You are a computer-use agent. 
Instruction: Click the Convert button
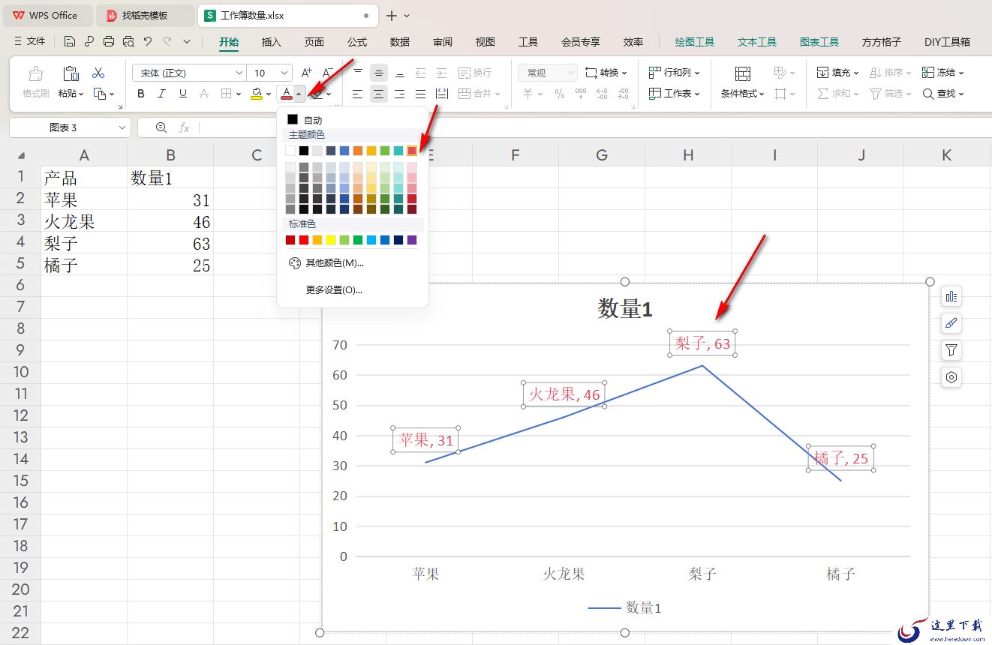pyautogui.click(x=606, y=73)
